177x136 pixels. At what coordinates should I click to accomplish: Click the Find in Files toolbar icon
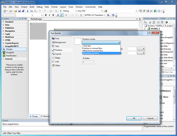click(x=106, y=11)
